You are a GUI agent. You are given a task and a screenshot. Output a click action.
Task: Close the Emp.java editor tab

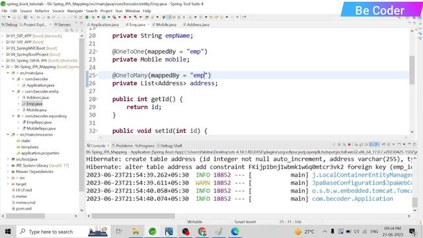pos(148,24)
